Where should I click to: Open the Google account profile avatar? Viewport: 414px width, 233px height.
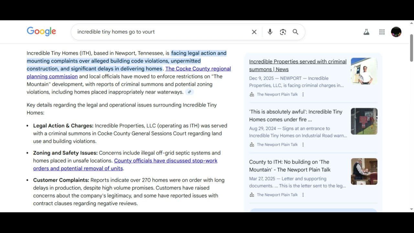coord(396,32)
